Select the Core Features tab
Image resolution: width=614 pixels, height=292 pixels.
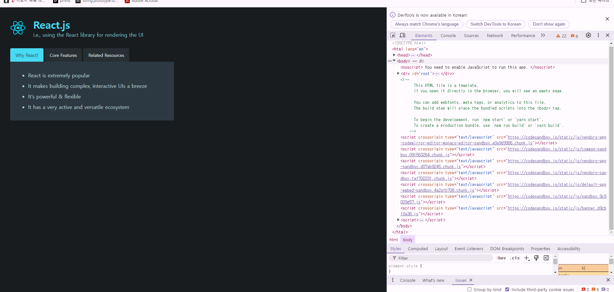pos(63,55)
